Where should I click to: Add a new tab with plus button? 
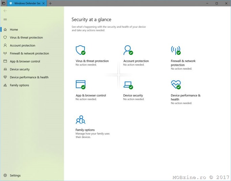pyautogui.click(x=50, y=3)
